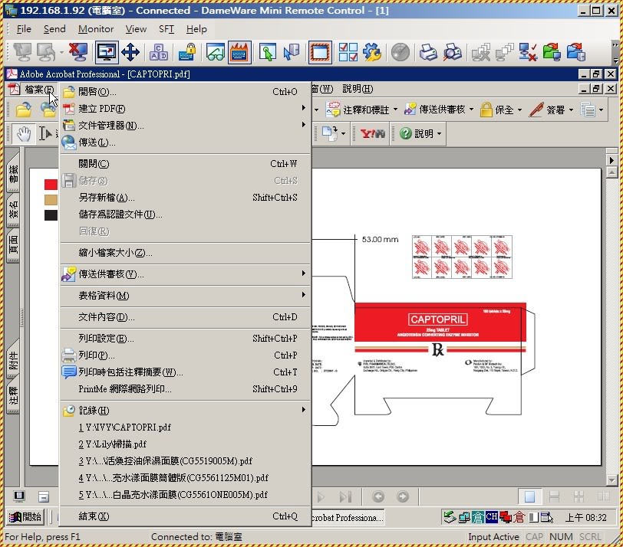Choose PrintMe 網際網路列印 entry
The height and width of the screenshot is (547, 623).
click(185, 388)
